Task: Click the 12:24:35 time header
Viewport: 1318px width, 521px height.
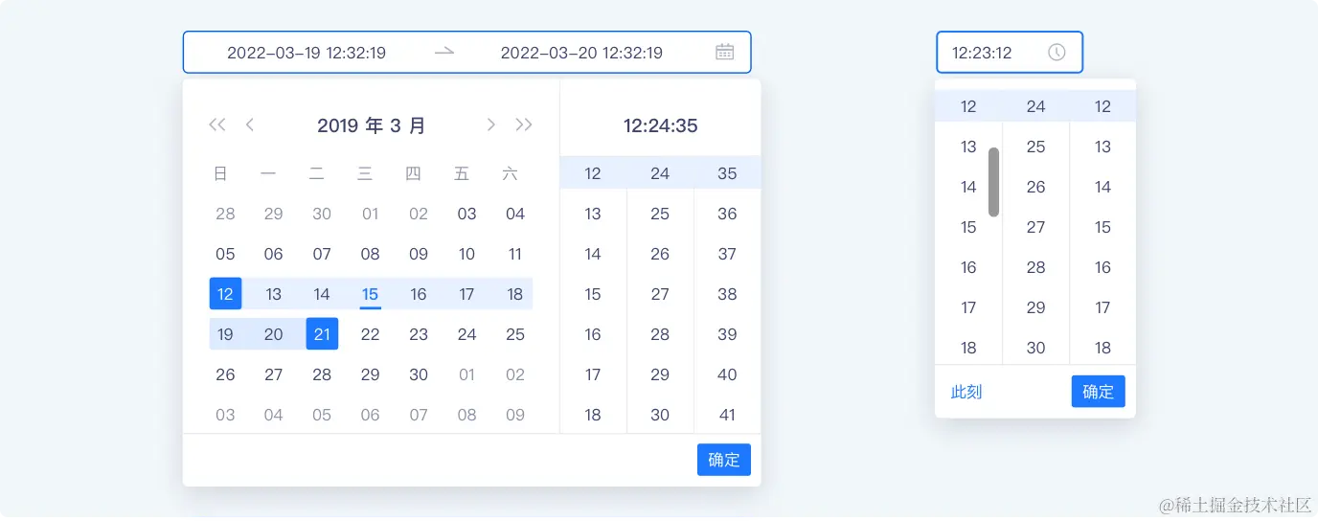Action: (x=660, y=125)
